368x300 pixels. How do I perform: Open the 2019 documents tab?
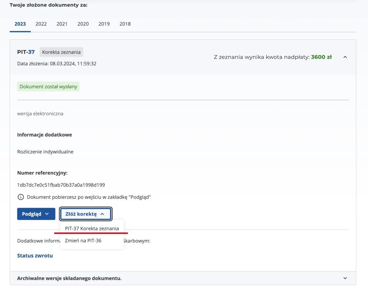point(104,24)
